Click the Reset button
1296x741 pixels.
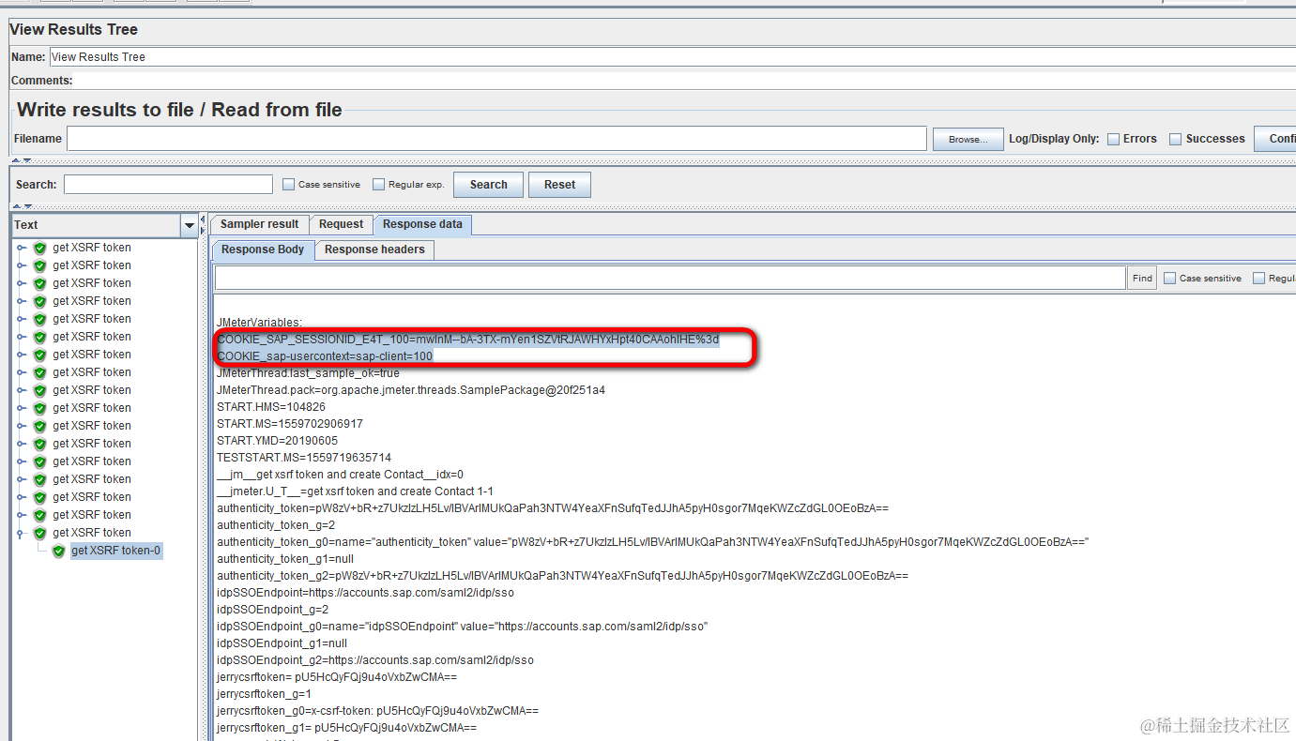point(559,185)
